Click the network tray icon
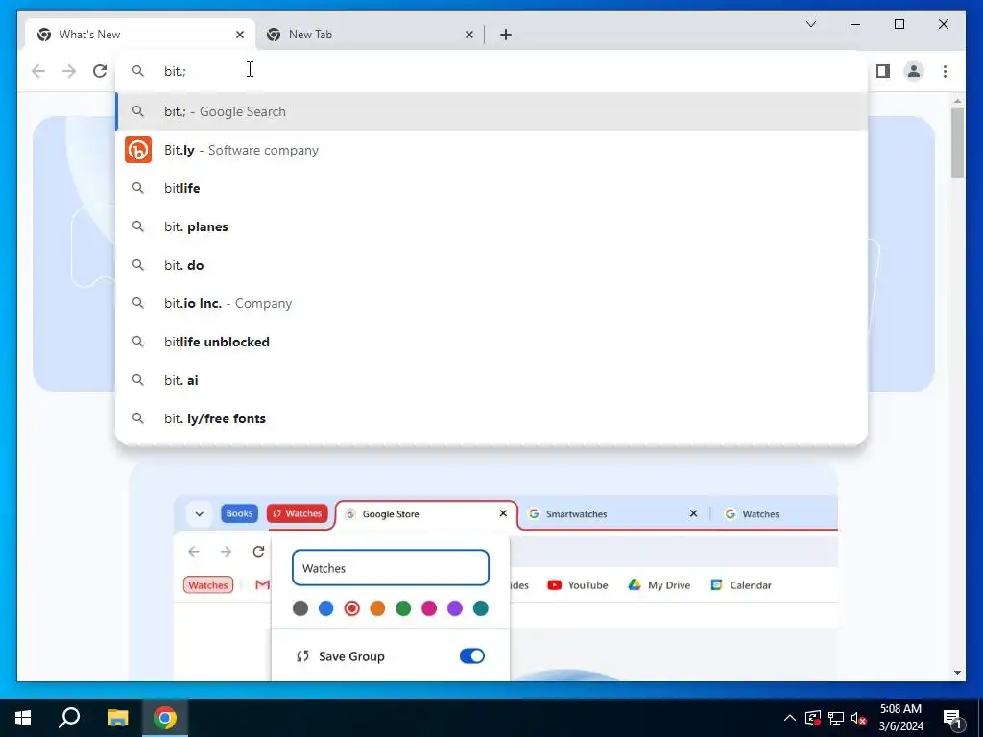Viewport: 983px width, 737px height. click(836, 718)
